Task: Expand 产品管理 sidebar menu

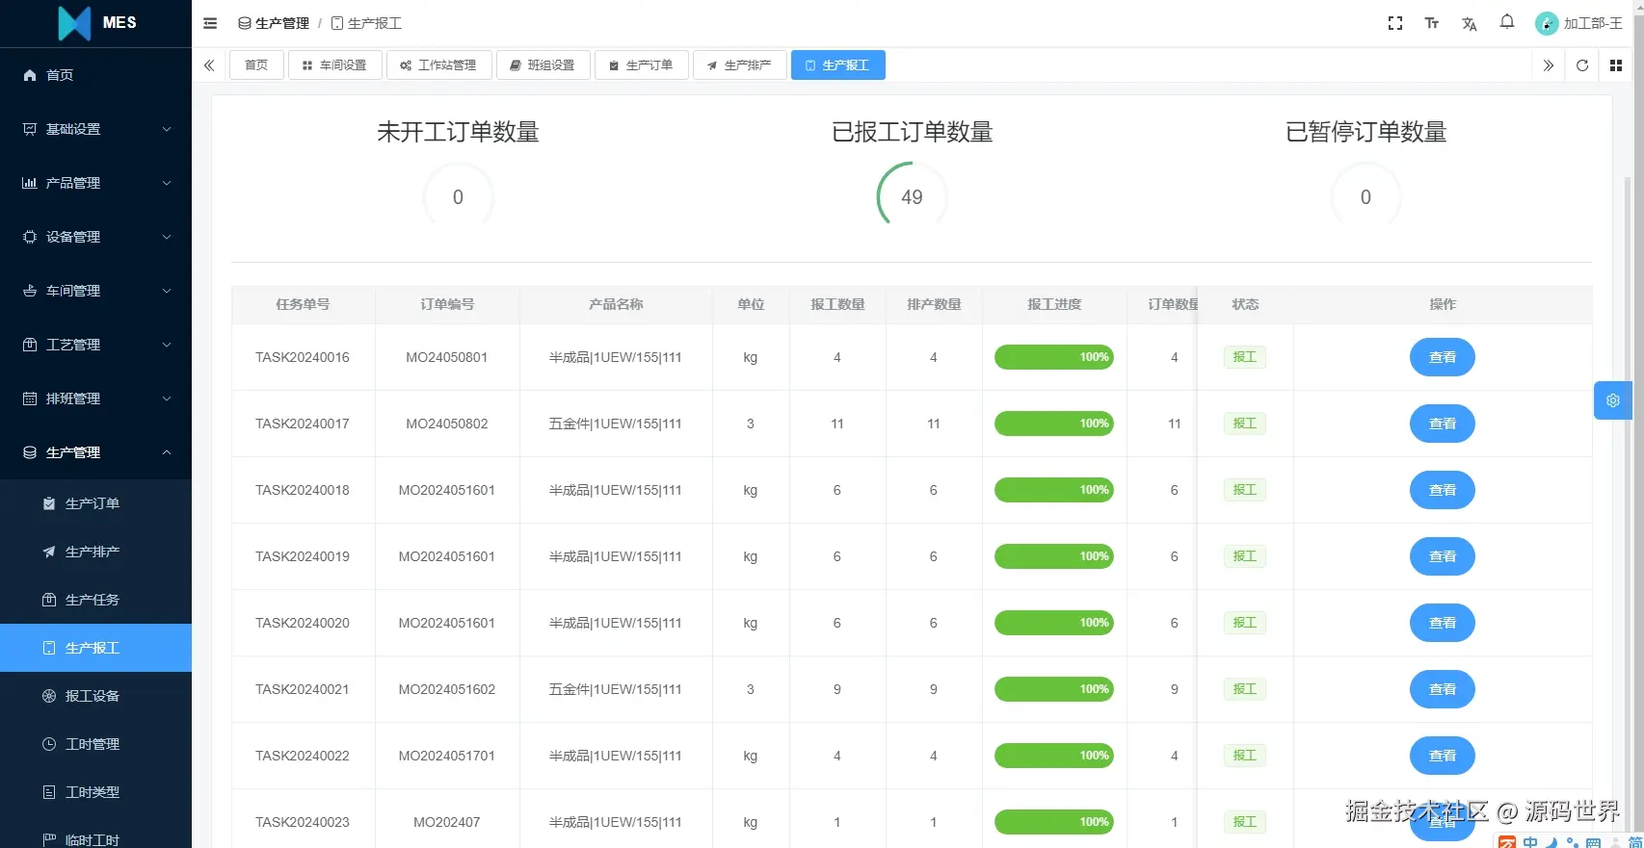Action: coord(95,183)
